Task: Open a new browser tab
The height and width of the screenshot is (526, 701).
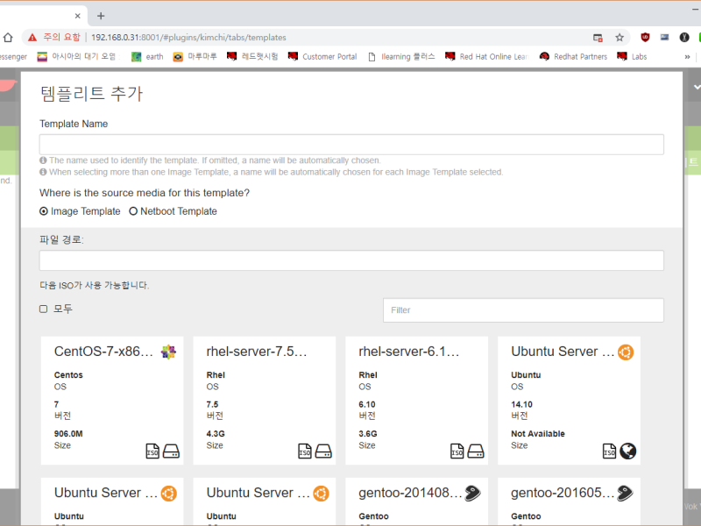Action: tap(101, 16)
